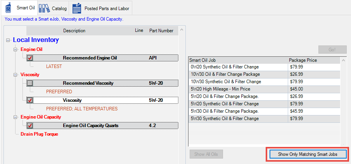
Task: Select 5W30 Synthetic Oil & Filter Change
Action: [225, 119]
